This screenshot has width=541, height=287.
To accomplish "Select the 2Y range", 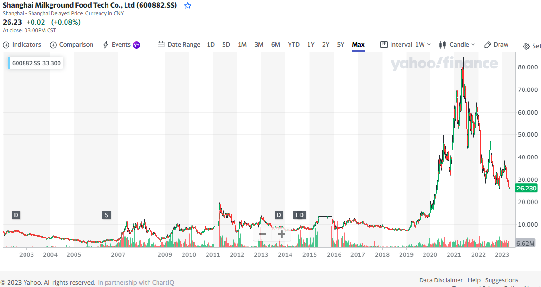I will click(326, 44).
